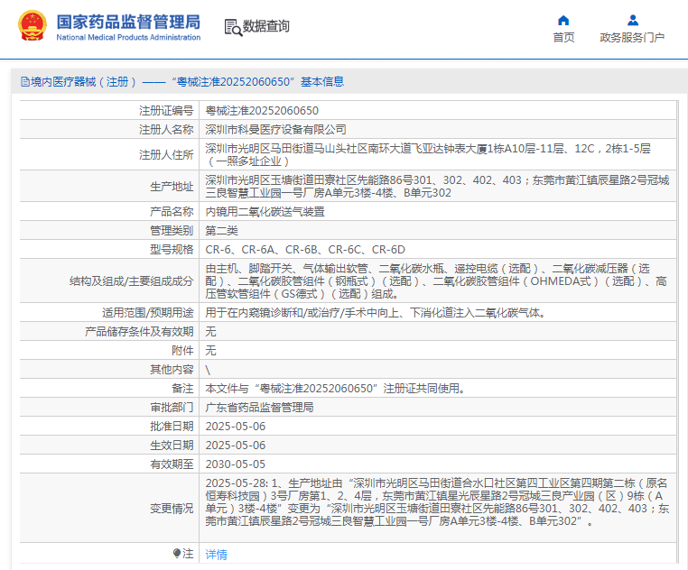The image size is (688, 570).
Task: Open the 数据查询 search icon
Action: (233, 27)
